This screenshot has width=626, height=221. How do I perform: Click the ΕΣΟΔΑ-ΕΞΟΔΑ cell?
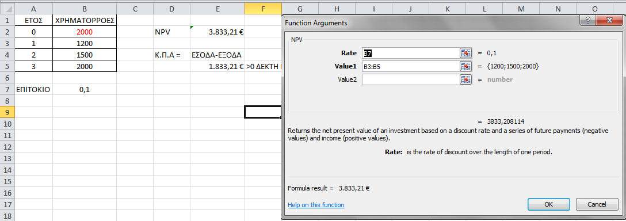pyautogui.click(x=217, y=55)
